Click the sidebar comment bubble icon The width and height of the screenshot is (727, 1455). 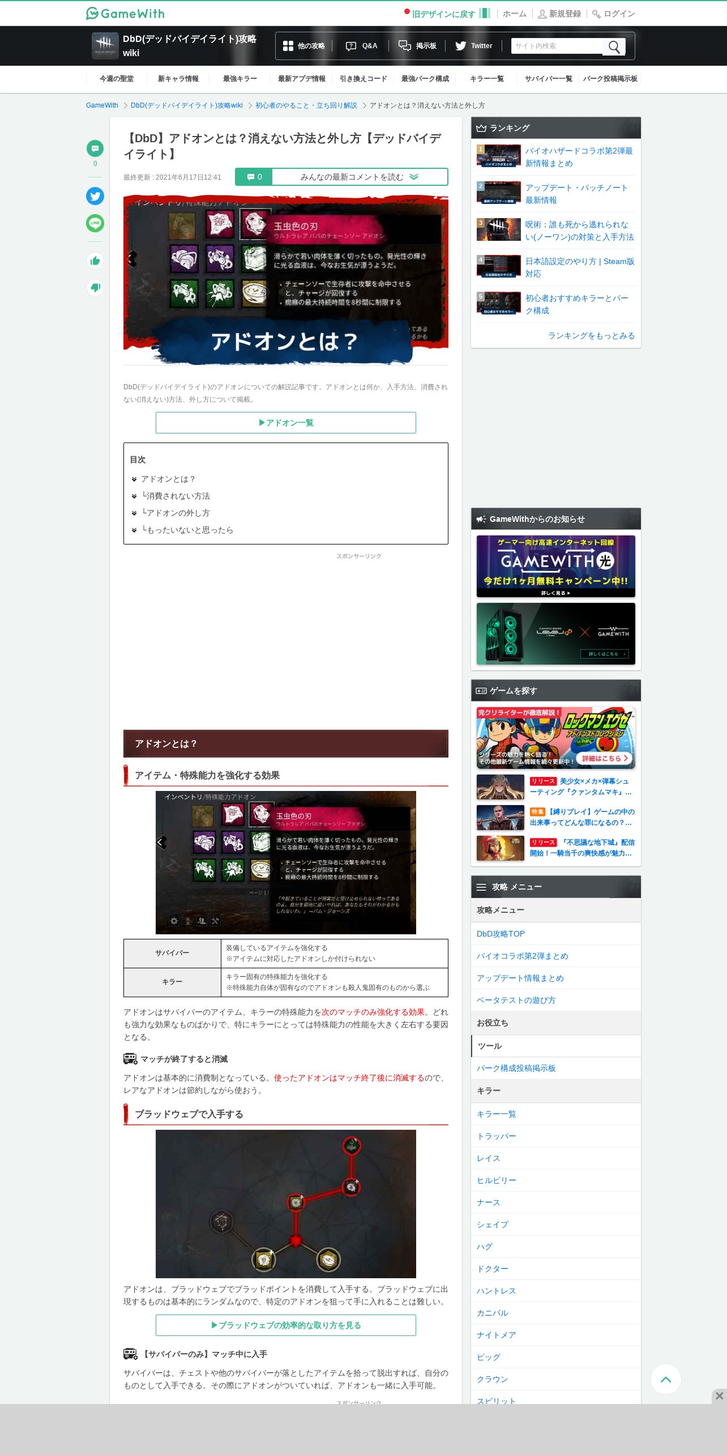coord(95,148)
